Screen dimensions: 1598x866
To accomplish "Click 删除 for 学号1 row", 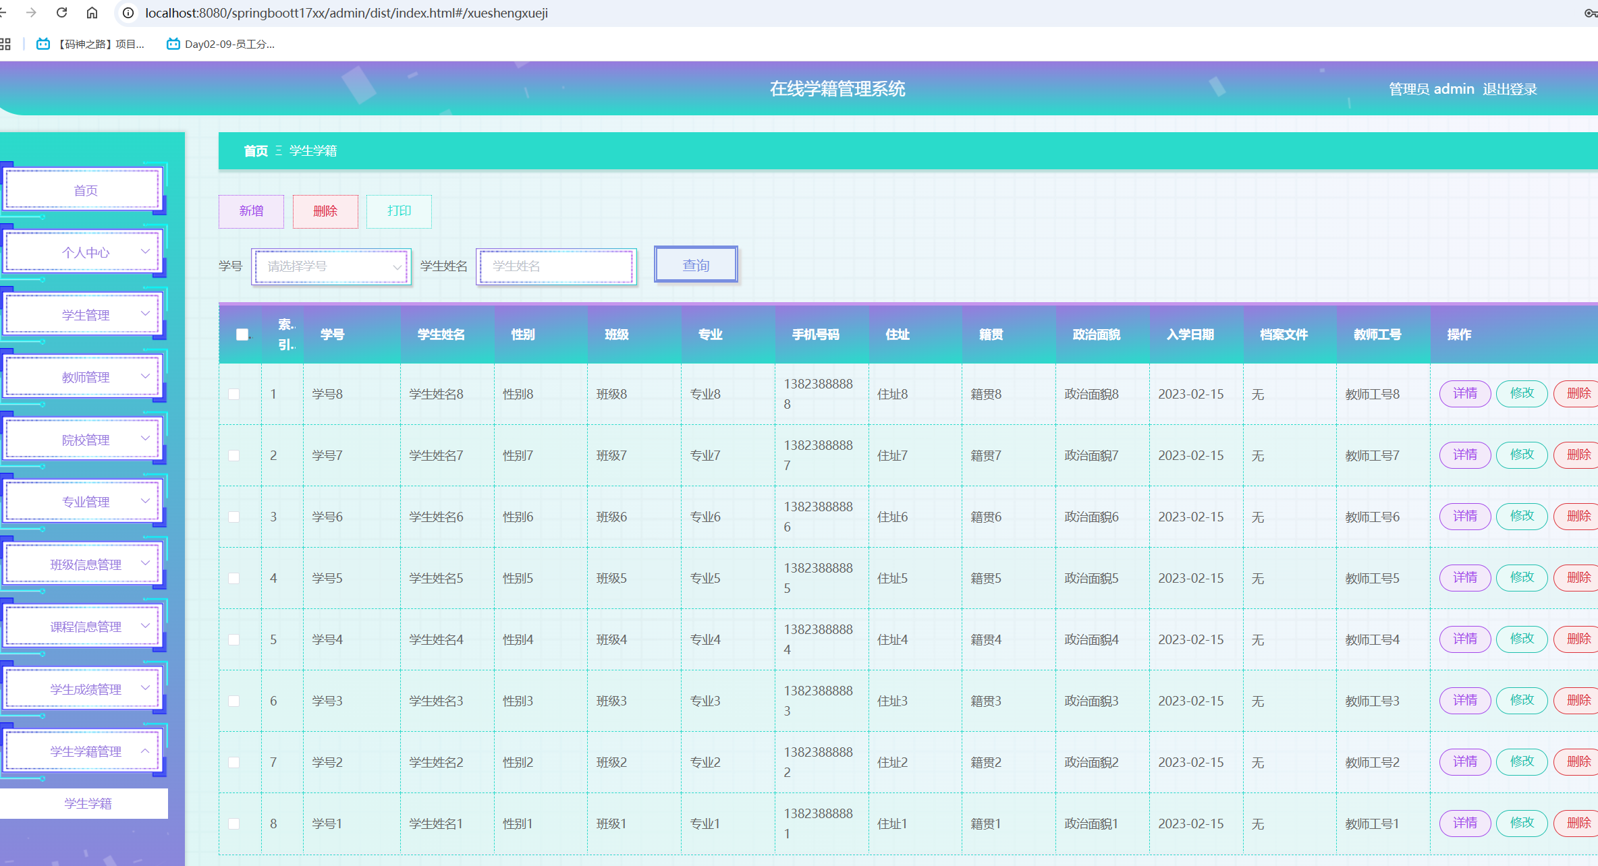I will point(1577,823).
